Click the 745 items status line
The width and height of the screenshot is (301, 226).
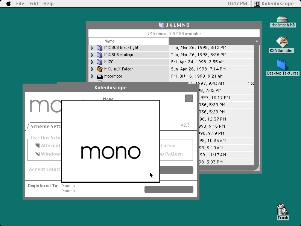174,34
